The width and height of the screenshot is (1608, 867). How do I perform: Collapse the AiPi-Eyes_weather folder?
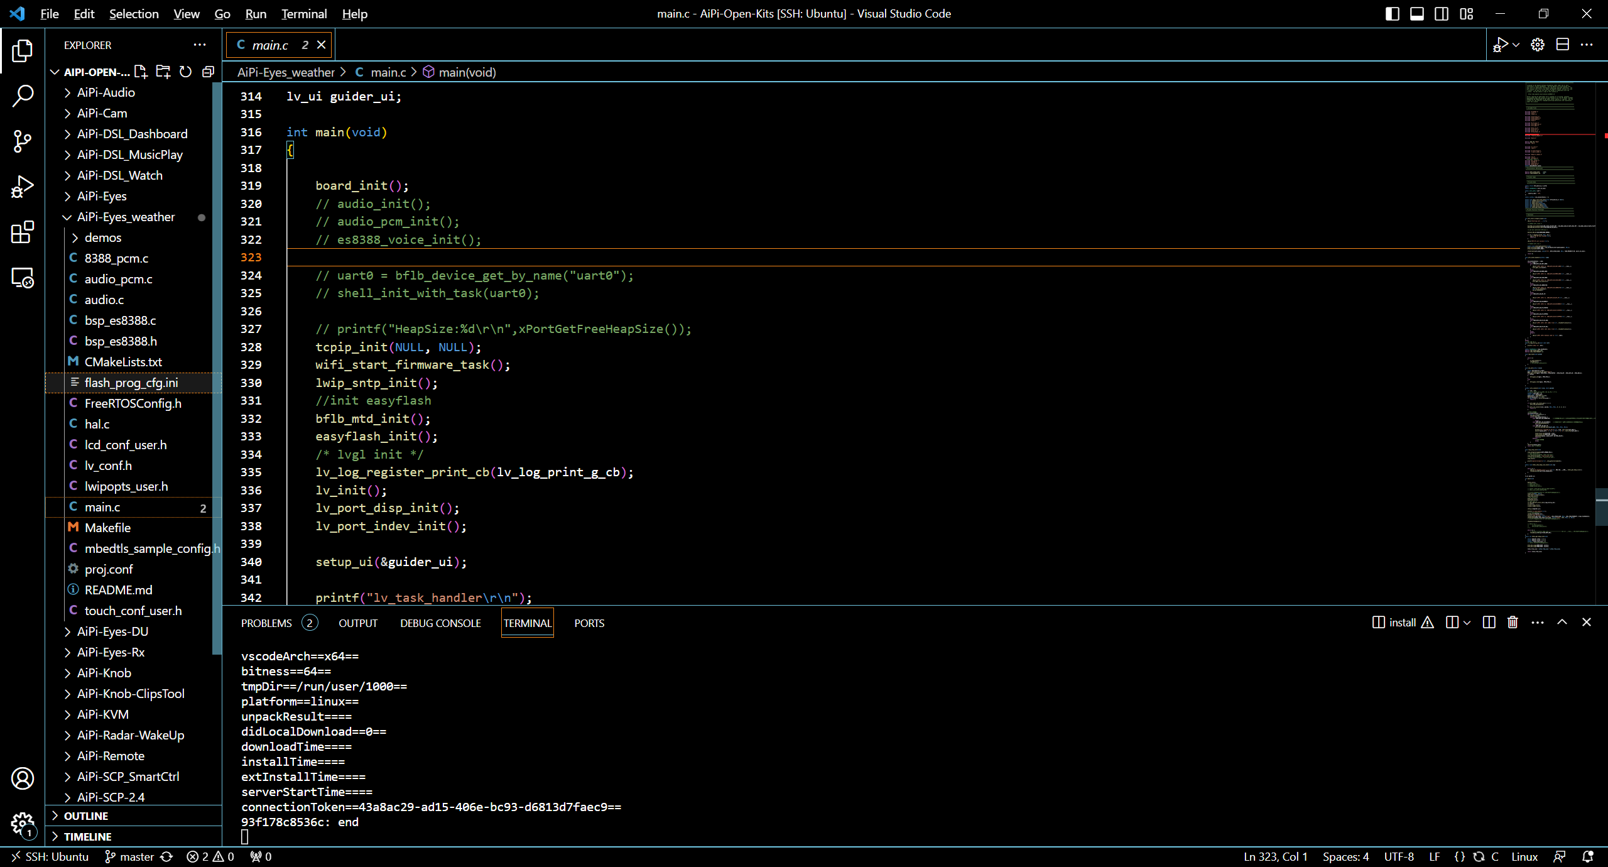(x=133, y=217)
